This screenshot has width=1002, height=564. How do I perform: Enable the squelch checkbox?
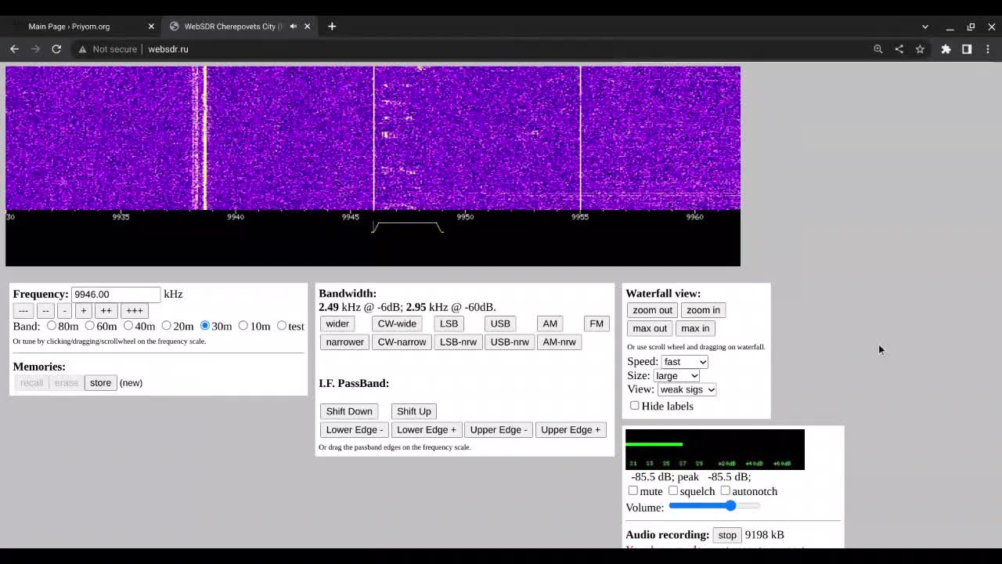(x=673, y=490)
